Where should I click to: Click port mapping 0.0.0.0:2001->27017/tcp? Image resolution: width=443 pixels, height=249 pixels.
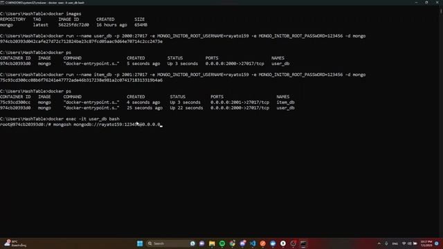pyautogui.click(x=240, y=102)
